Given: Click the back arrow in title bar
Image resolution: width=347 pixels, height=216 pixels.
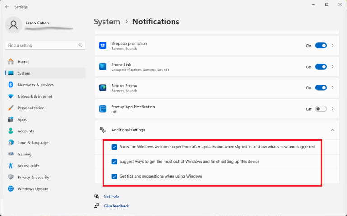Looking at the screenshot, I should click(x=7, y=7).
